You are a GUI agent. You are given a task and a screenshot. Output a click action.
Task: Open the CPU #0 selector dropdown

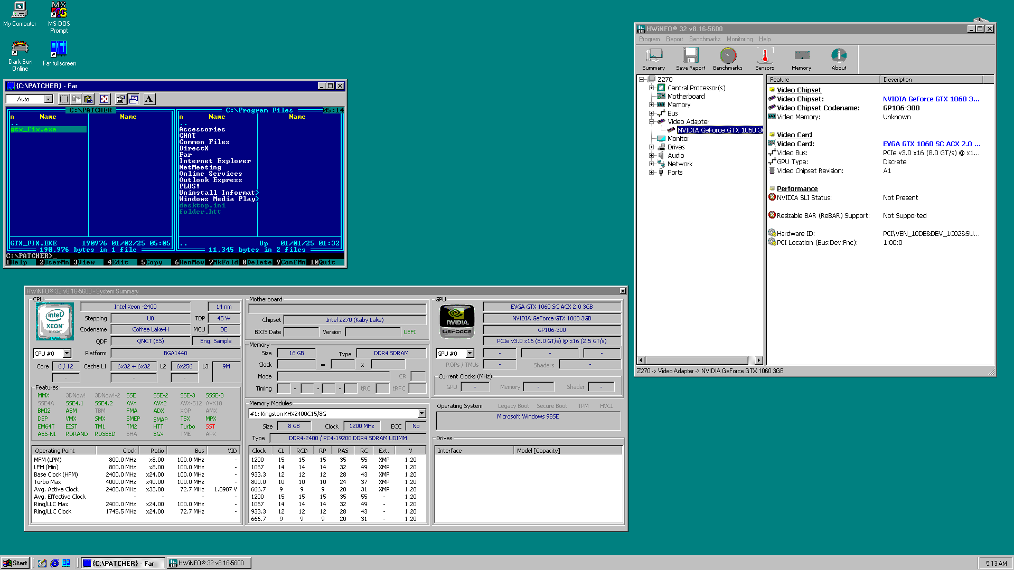coord(67,354)
